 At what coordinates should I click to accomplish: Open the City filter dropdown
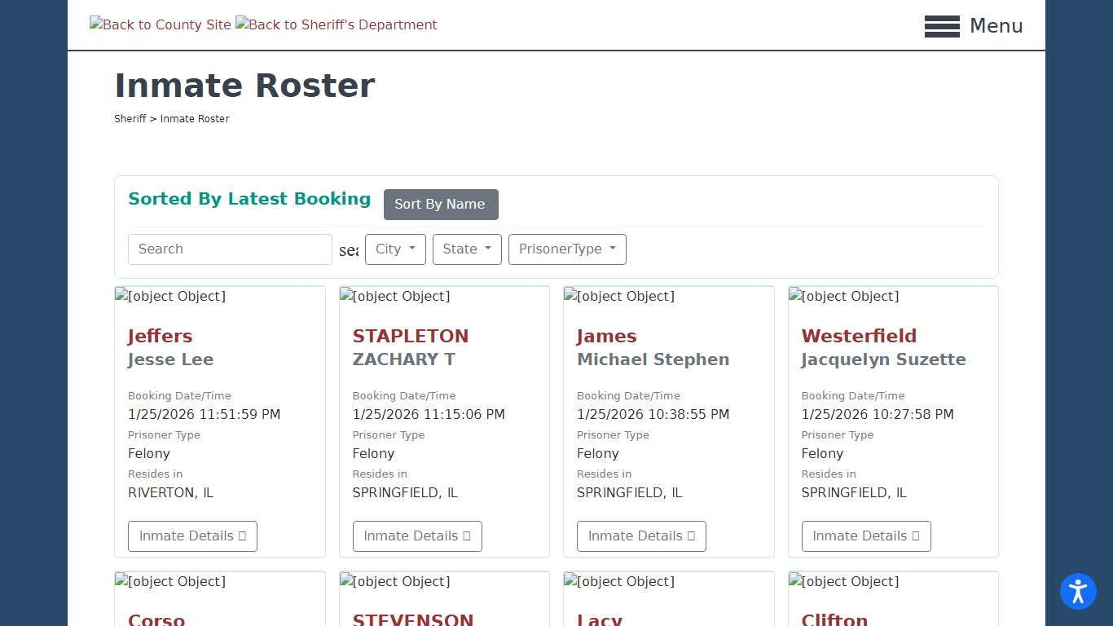pyautogui.click(x=395, y=249)
